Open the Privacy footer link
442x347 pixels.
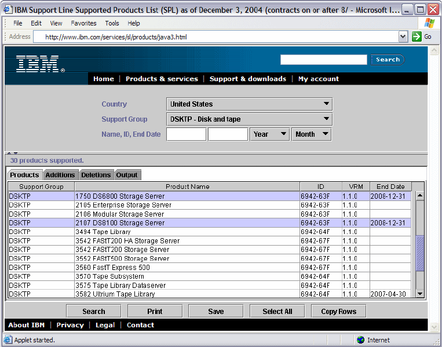click(70, 325)
